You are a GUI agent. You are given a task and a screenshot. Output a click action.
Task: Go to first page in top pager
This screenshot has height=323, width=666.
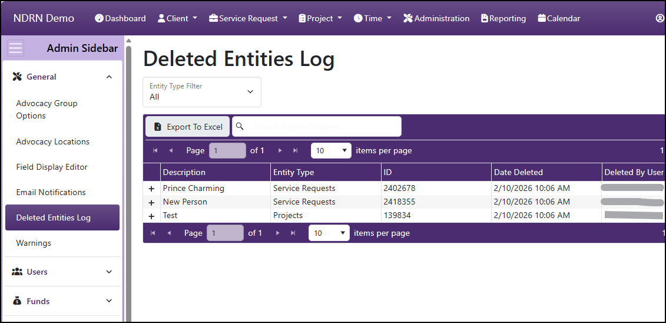click(x=155, y=150)
